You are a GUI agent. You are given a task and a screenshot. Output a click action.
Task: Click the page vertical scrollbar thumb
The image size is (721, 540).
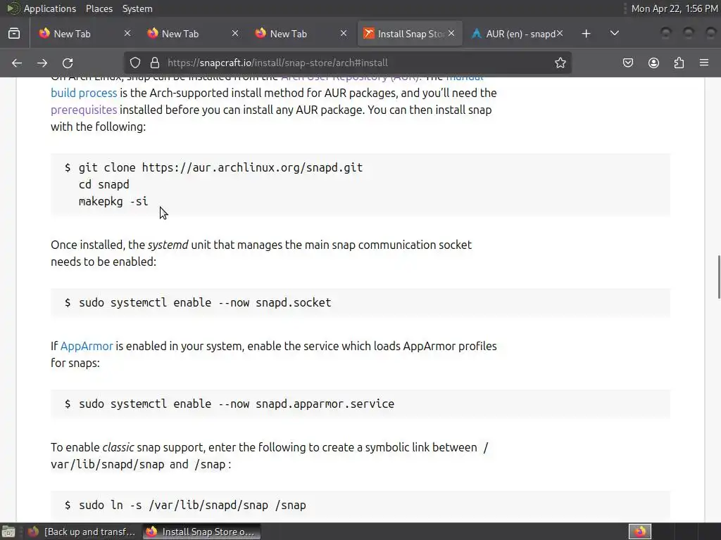coord(718,277)
